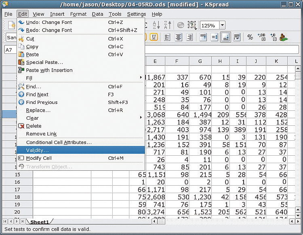
Task: Decrease decimal precision icon
Action: (x=273, y=37)
